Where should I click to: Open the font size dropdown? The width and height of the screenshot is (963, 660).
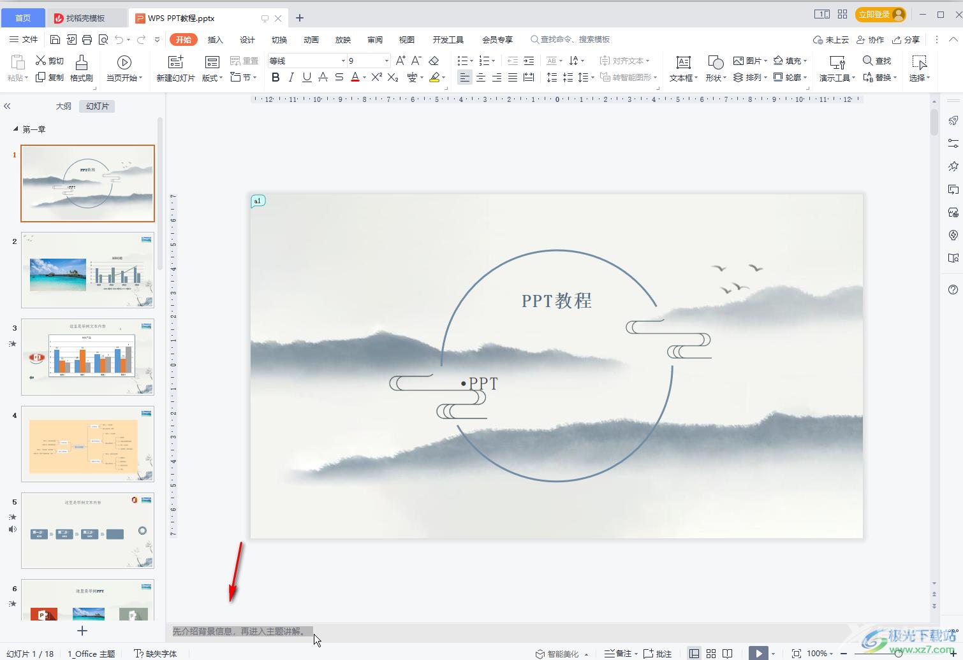tap(386, 61)
